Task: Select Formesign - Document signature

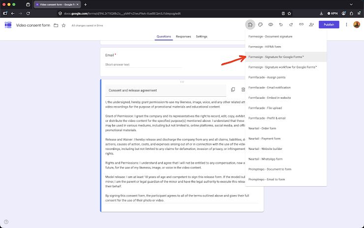Action: [286, 37]
